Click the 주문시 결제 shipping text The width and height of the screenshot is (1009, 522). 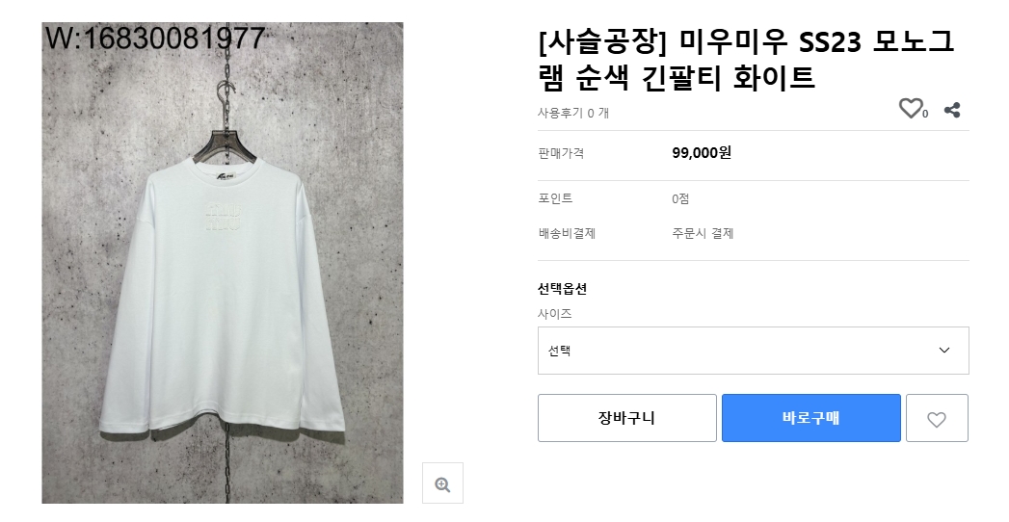click(x=703, y=233)
